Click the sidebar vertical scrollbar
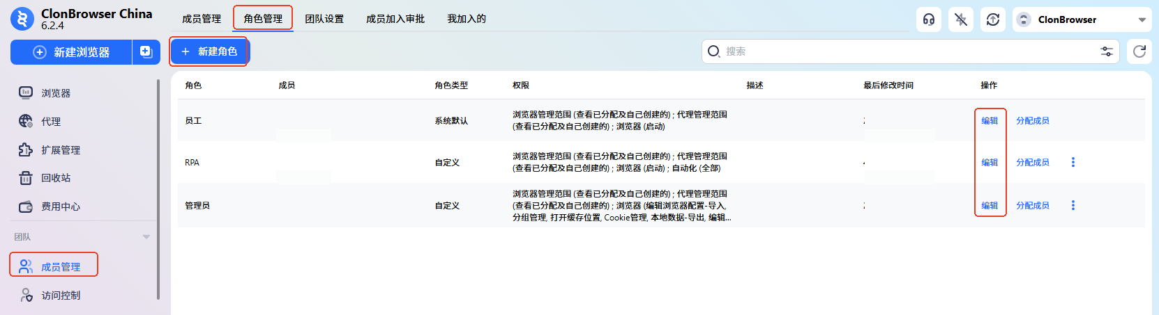This screenshot has width=1159, height=315. click(x=158, y=189)
